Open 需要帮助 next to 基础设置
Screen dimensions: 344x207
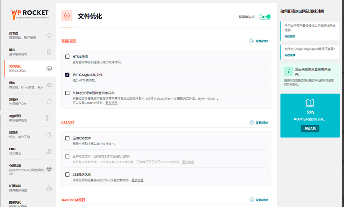tap(259, 41)
